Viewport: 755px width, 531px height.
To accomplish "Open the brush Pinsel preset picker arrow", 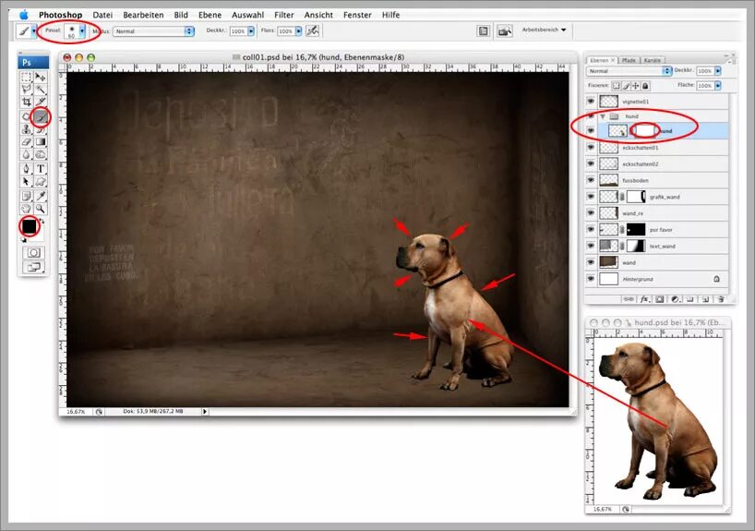I will coord(82,30).
